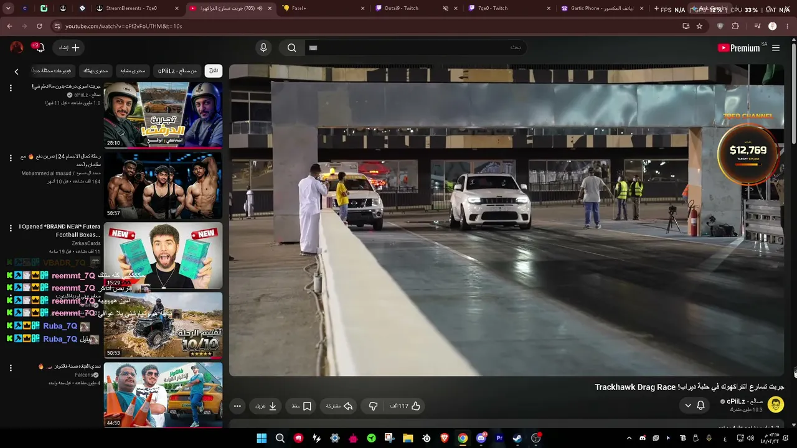Open the Futera Football Boxes video thumbnail
Screen dimensions: 797x448
point(163,256)
